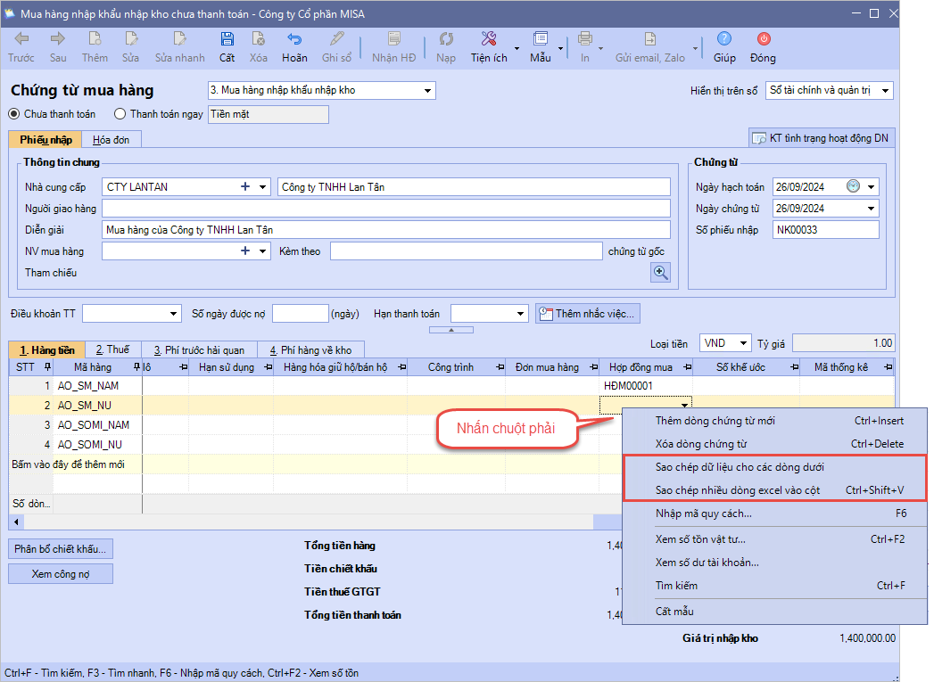This screenshot has height=682, width=934.
Task: Open the Mẫu template icon
Action: [x=540, y=39]
